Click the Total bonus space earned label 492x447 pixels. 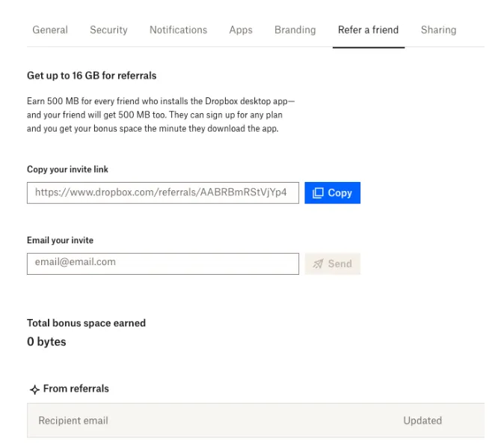(86, 323)
